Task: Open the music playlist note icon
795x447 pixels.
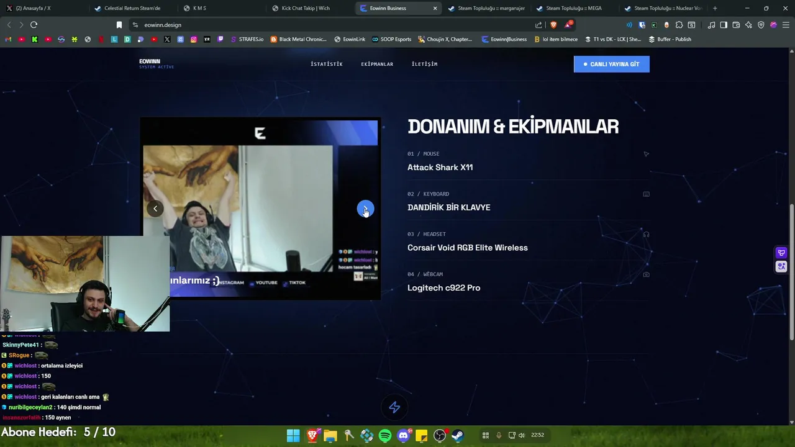Action: point(711,25)
